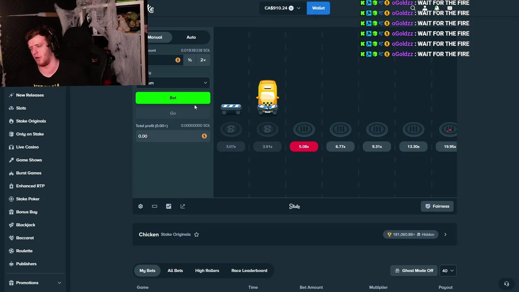The width and height of the screenshot is (519, 292).
Task: Switch to the My Bets tab
Action: 147,271
